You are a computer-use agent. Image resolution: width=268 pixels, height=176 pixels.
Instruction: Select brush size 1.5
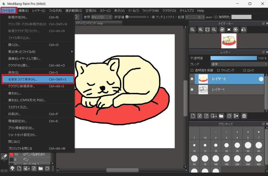205,133
